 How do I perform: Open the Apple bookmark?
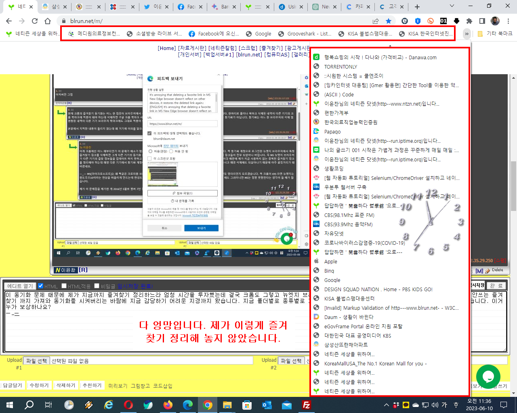point(330,261)
